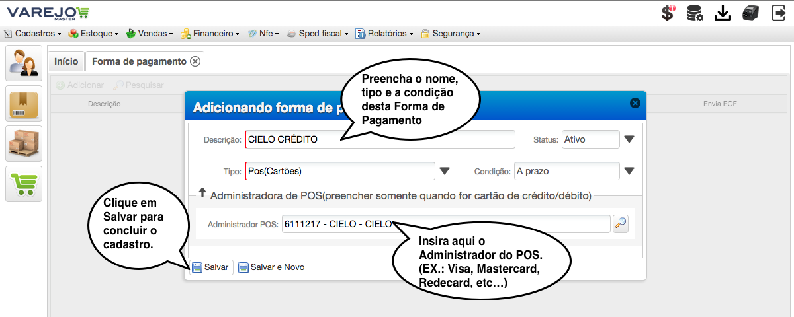Click the Pesquisar toolbar button

[139, 85]
